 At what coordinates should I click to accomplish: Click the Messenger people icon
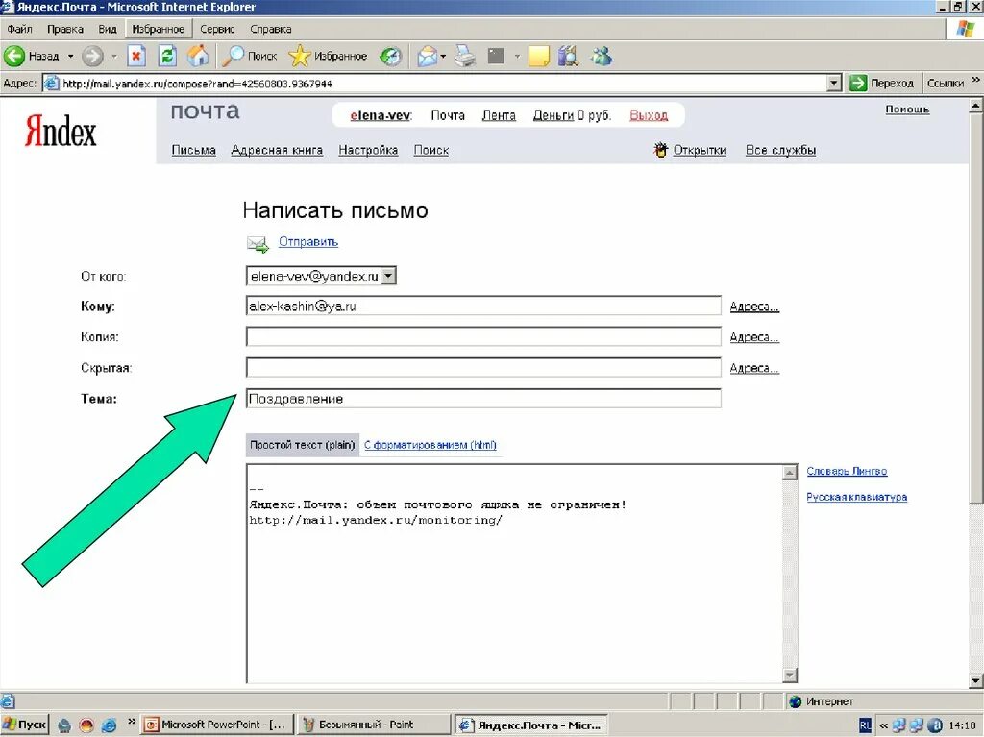click(602, 57)
